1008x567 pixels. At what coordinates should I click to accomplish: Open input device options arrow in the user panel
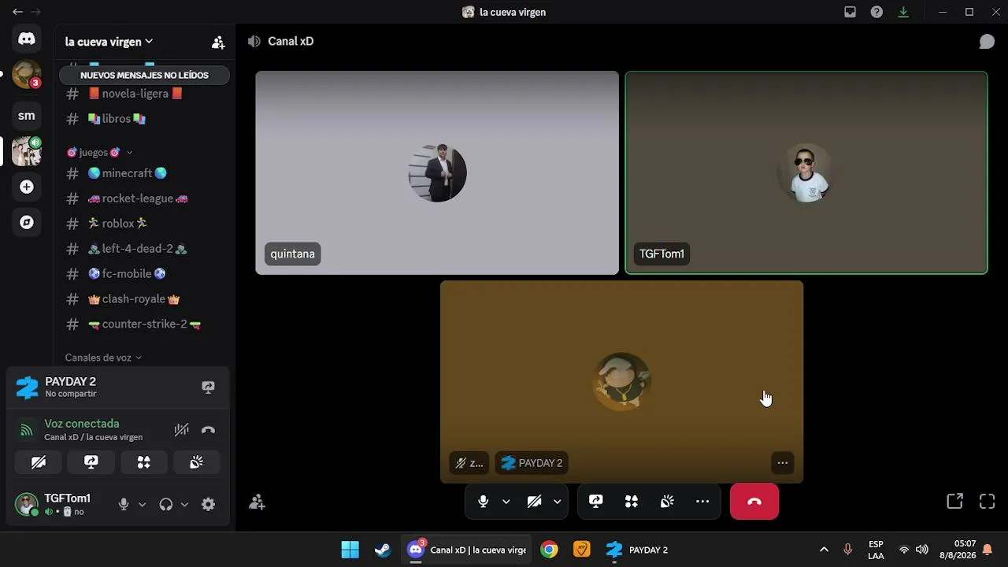click(142, 505)
